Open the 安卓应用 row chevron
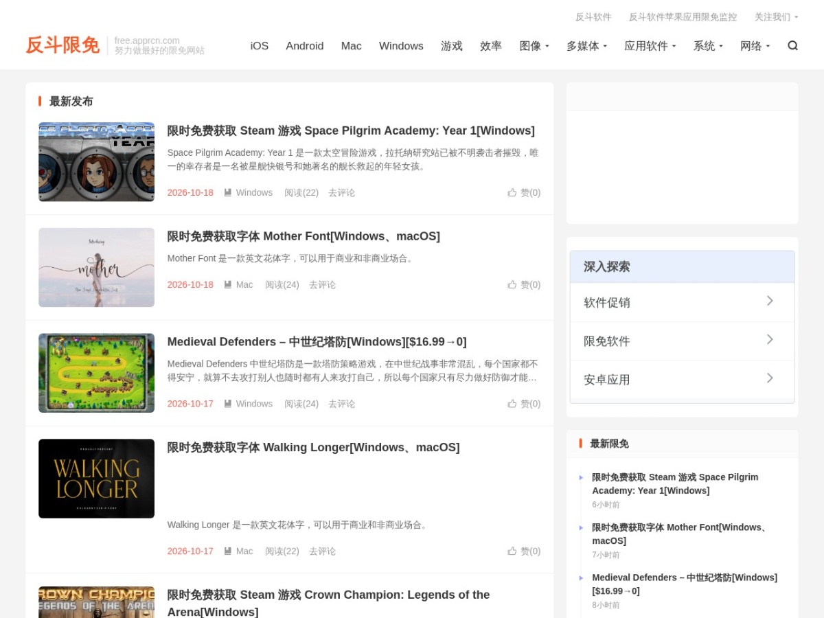 770,378
